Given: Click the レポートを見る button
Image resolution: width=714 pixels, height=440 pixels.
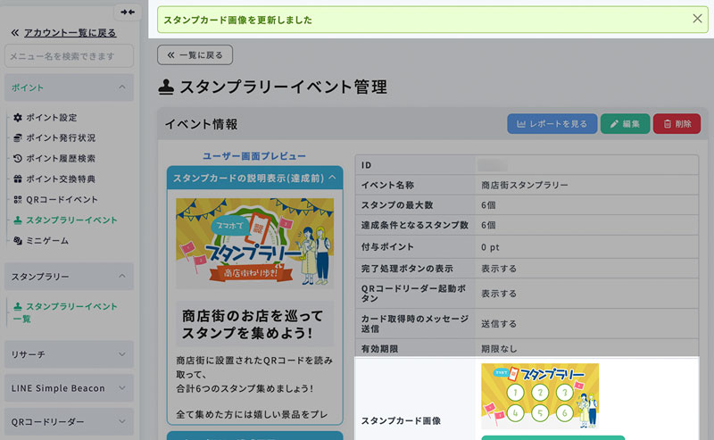Looking at the screenshot, I should point(552,124).
